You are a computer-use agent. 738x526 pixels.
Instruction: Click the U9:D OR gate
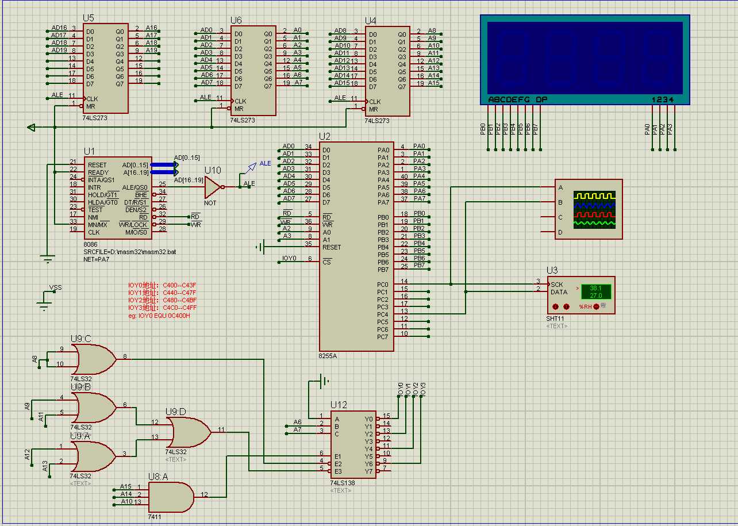(190, 432)
